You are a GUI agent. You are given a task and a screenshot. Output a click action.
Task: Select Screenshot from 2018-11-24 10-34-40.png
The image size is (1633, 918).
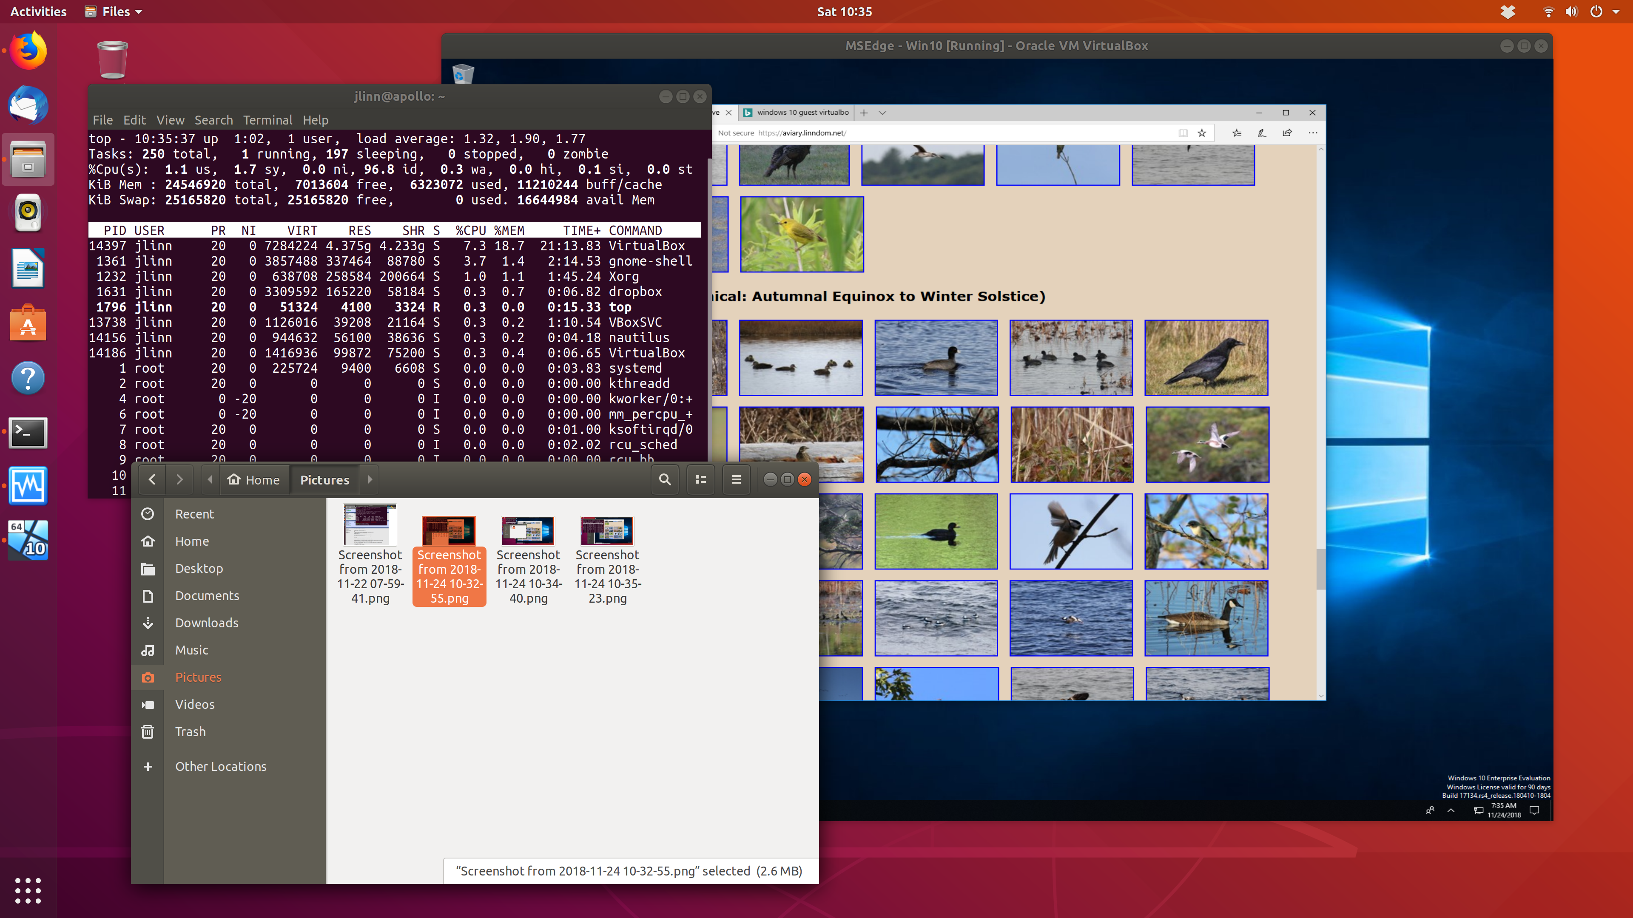coord(528,561)
